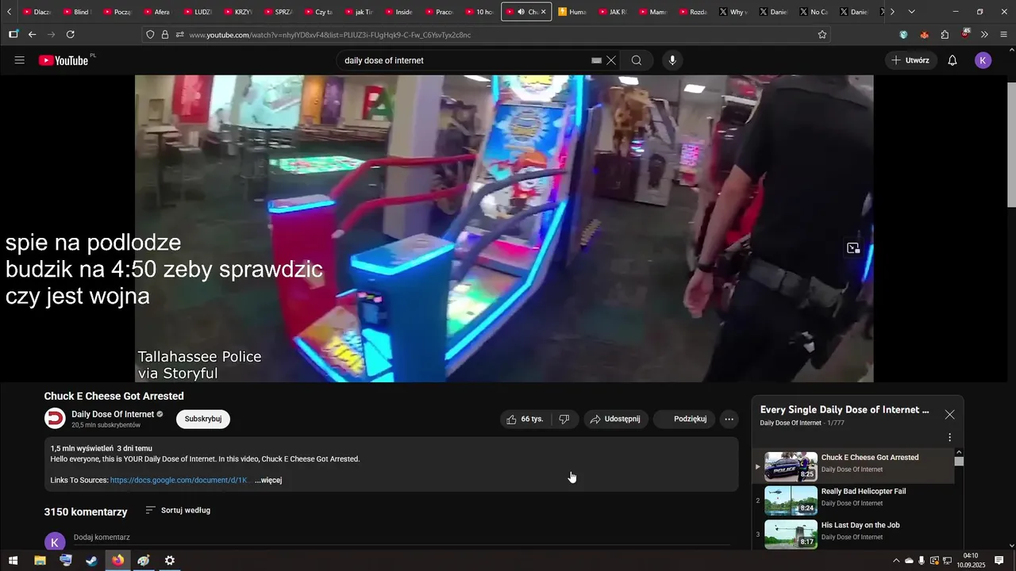Close the playlist panel

pyautogui.click(x=949, y=415)
